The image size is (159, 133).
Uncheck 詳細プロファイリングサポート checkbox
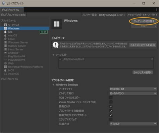tap(111, 115)
